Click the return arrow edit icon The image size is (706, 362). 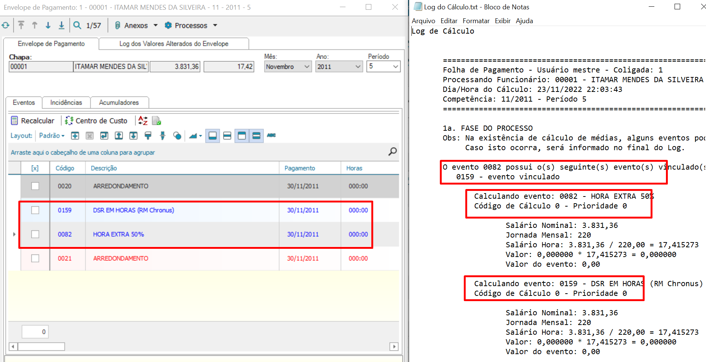(104, 136)
